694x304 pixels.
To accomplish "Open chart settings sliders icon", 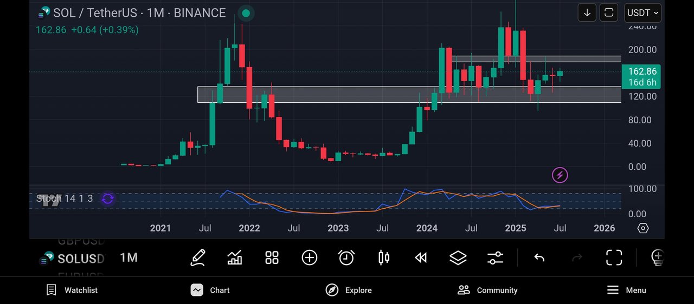I will (495, 257).
